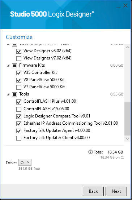Screen dimensions: 132x200
Task: Check View Designer v7.02 (x64) checkbox
Action: click(19, 58)
